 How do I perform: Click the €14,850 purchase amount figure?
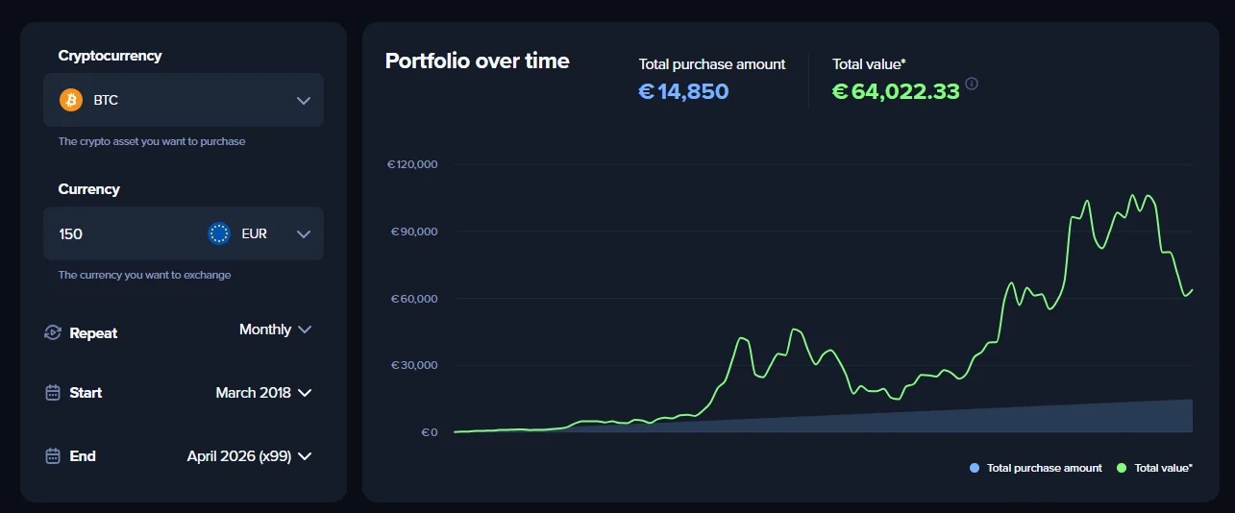(x=683, y=91)
